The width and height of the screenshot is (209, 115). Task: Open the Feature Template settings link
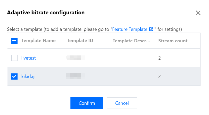pyautogui.click(x=130, y=29)
